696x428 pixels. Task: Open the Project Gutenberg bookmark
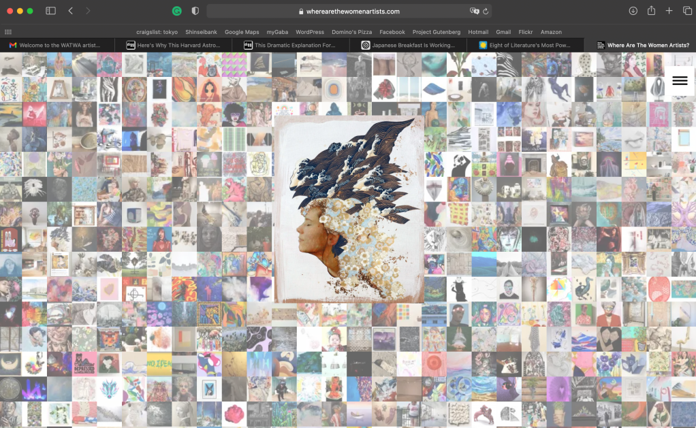coord(437,32)
